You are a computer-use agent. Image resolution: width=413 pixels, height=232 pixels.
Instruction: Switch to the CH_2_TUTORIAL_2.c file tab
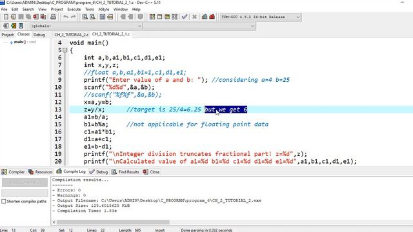click(x=72, y=34)
